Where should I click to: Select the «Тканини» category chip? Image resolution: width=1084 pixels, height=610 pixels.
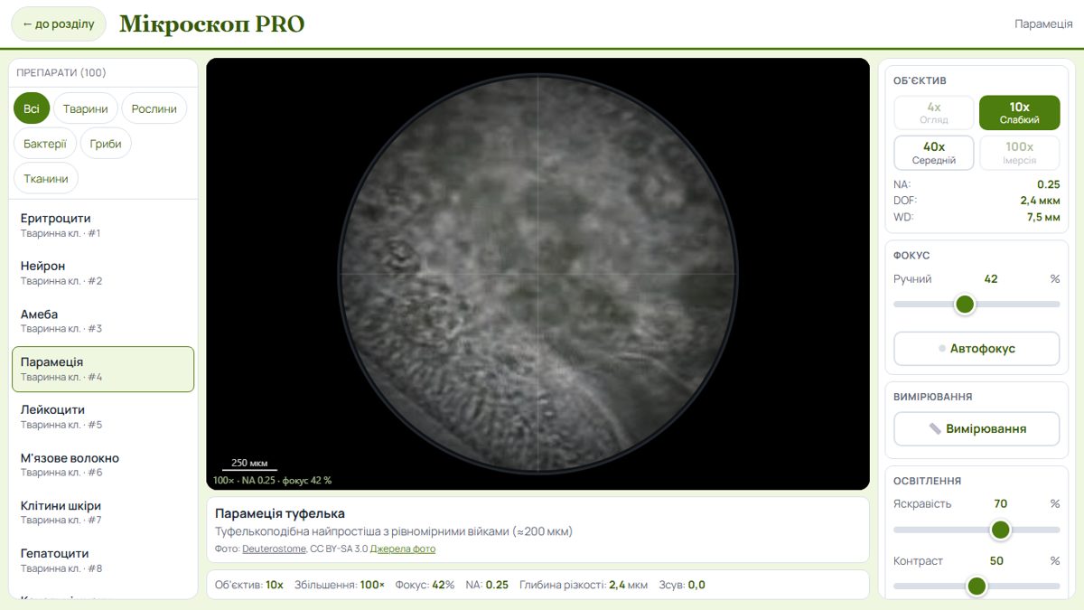(46, 178)
